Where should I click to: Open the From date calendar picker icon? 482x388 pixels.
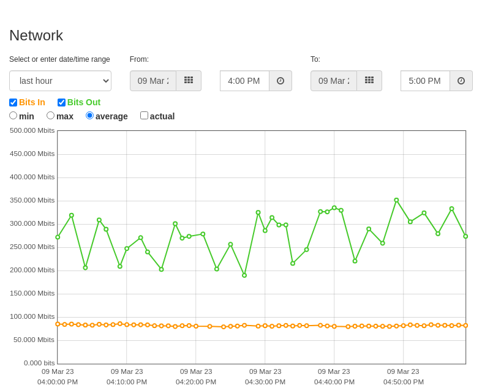click(x=189, y=81)
